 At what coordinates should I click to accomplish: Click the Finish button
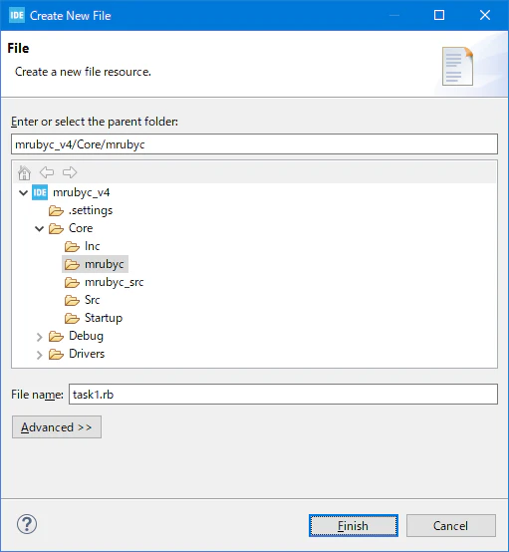[x=354, y=526]
